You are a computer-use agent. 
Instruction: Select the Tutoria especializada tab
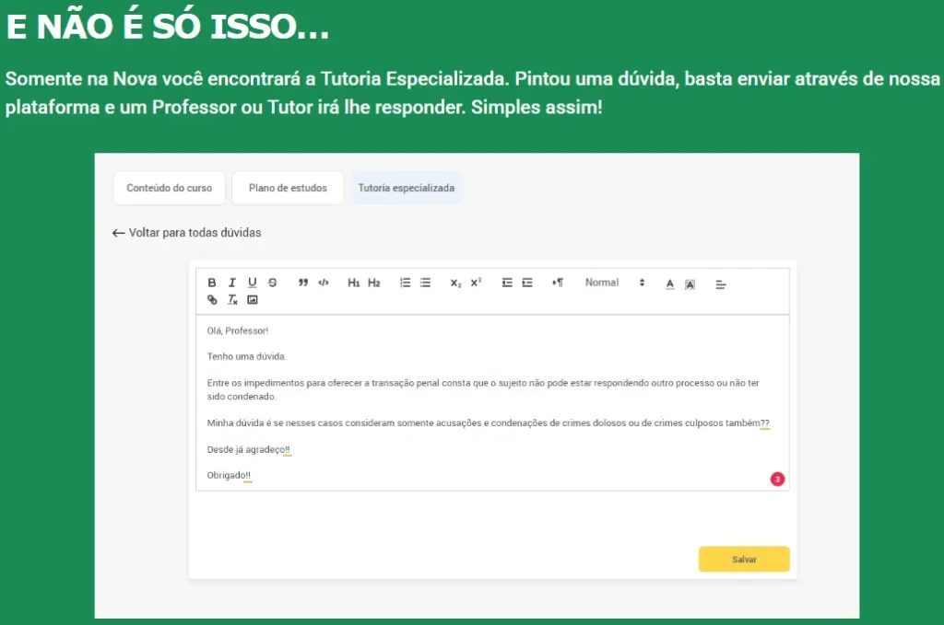[407, 188]
